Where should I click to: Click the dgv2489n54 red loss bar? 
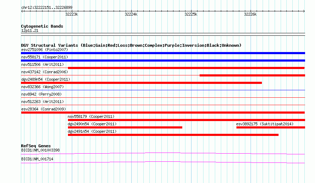[x=142, y=83]
